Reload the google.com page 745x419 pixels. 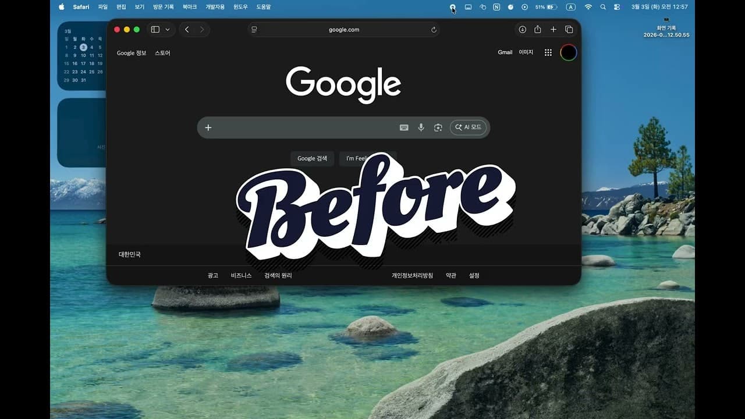point(434,30)
